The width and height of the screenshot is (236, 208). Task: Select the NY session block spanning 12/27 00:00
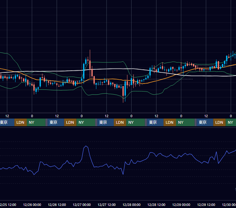coord(86,122)
